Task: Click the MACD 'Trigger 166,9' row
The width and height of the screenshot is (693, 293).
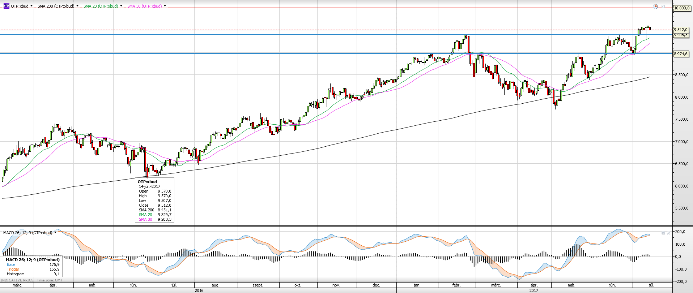Action: (33, 269)
